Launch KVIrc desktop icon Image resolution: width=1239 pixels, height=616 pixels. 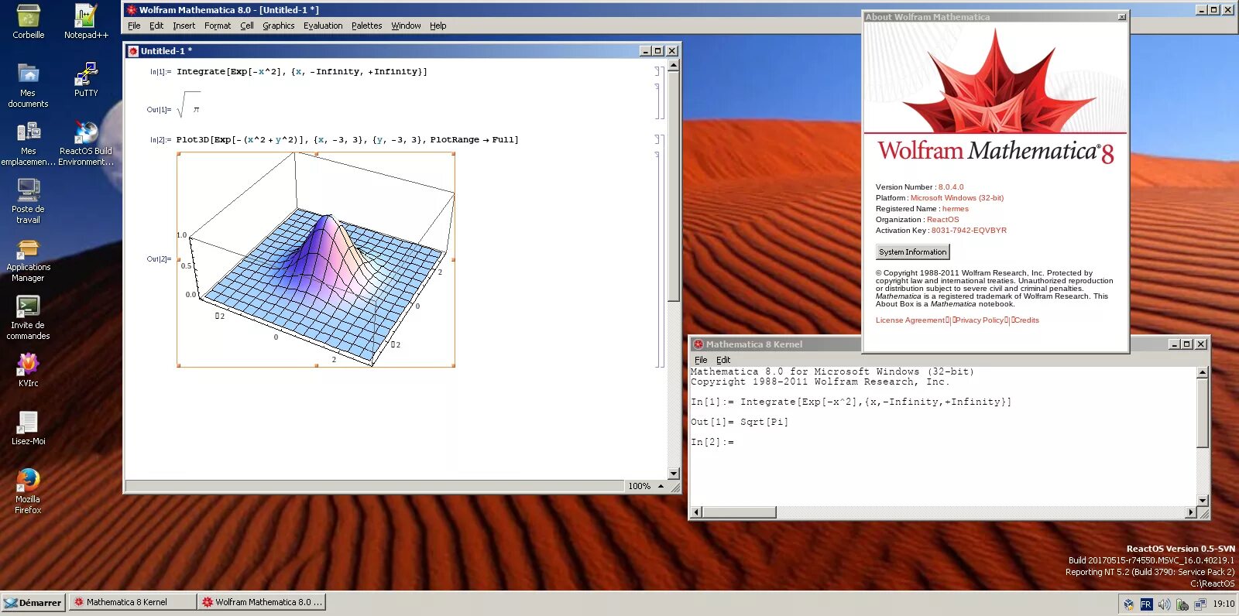[28, 369]
